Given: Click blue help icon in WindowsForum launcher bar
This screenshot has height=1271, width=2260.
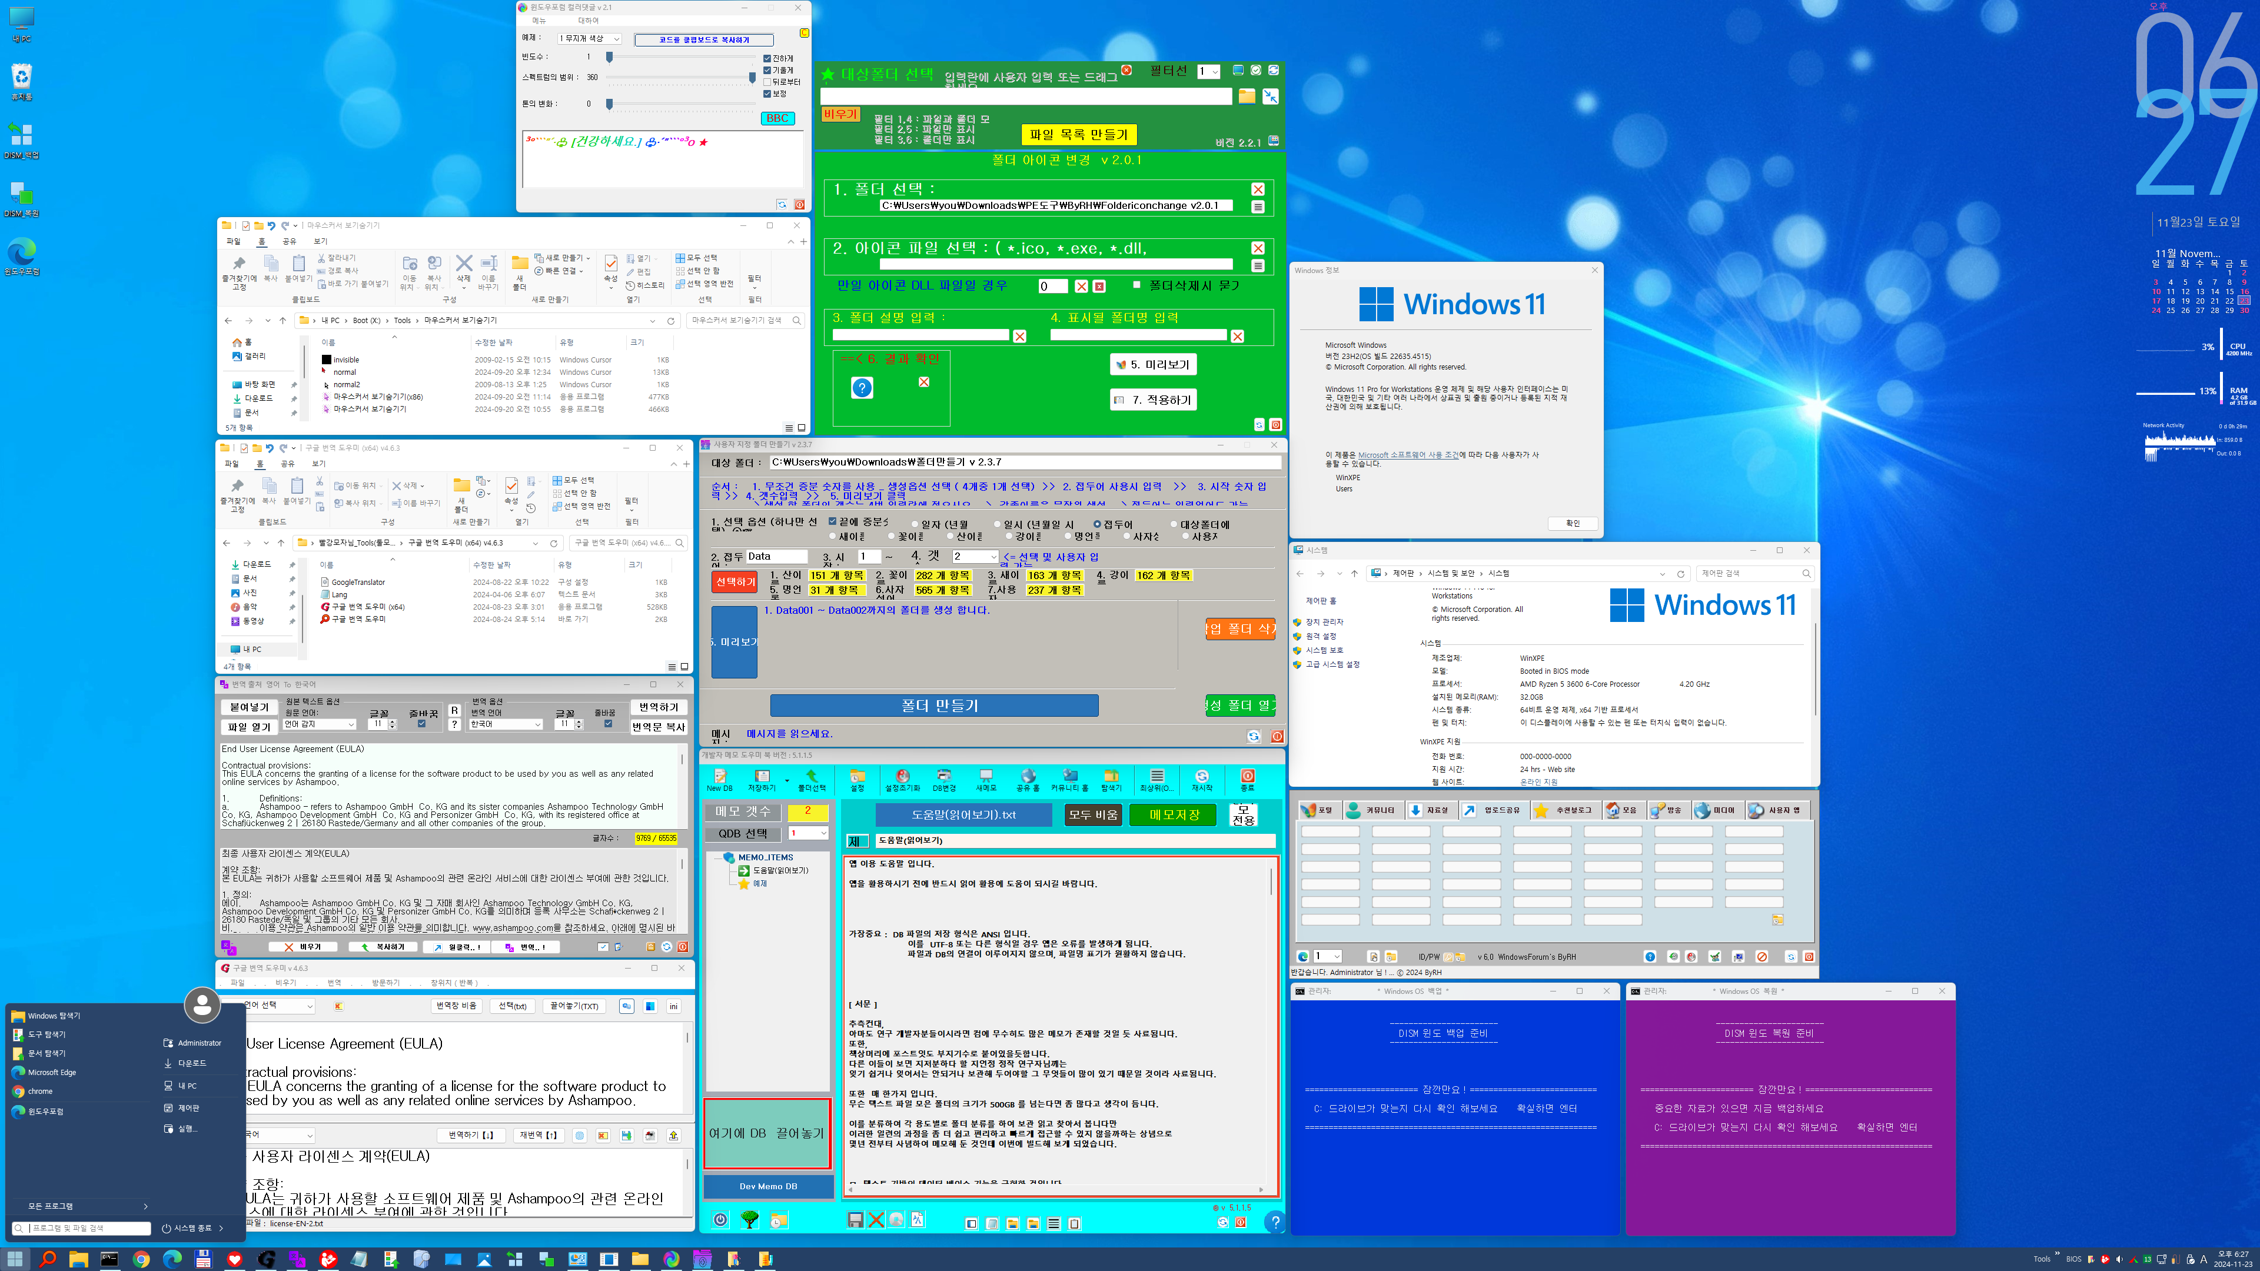Looking at the screenshot, I should (1649, 956).
